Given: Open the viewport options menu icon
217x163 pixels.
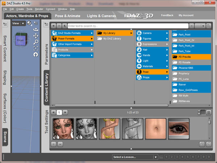Looking at the screenshot, I should (36, 23).
